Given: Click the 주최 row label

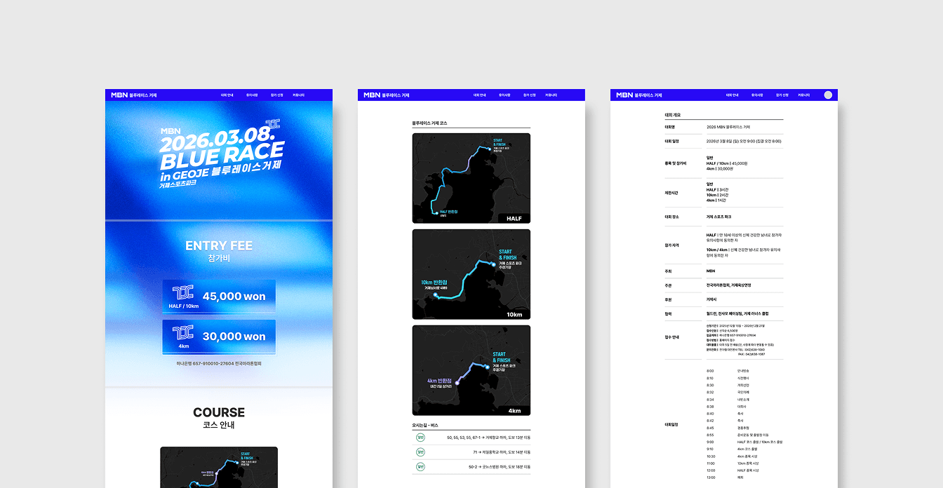Looking at the screenshot, I should click(x=669, y=271).
